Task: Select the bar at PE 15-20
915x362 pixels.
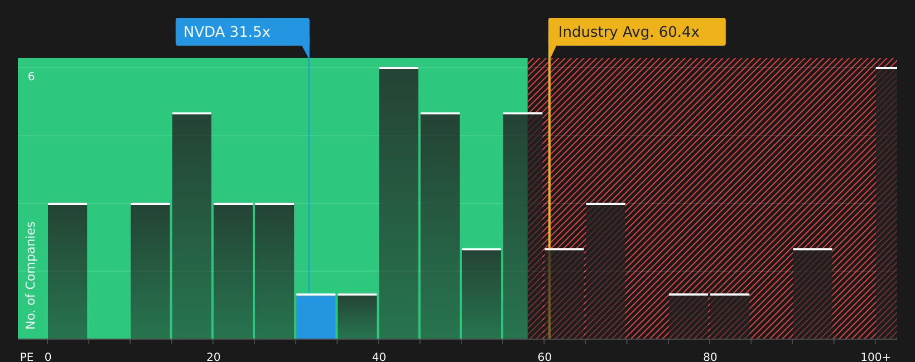Action: click(191, 226)
